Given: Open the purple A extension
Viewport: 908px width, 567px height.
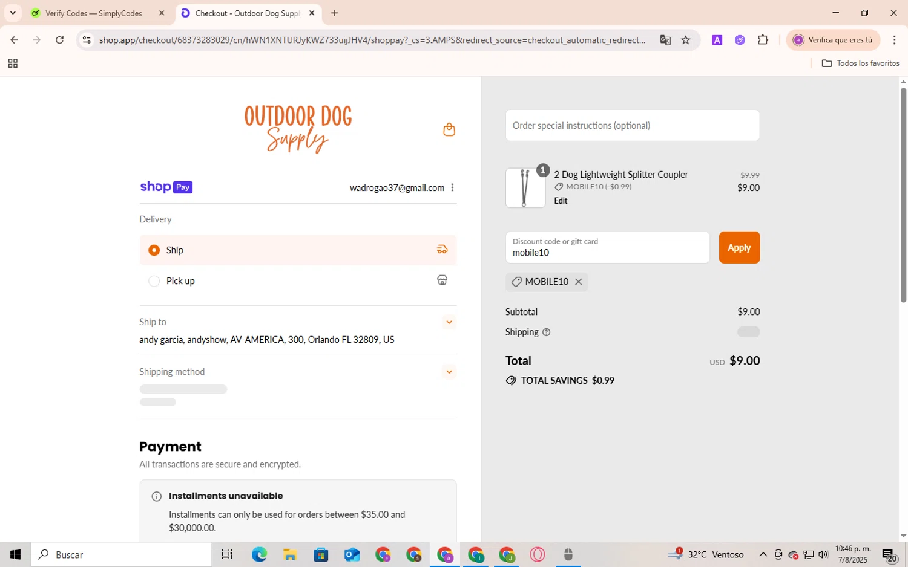Looking at the screenshot, I should pyautogui.click(x=717, y=40).
